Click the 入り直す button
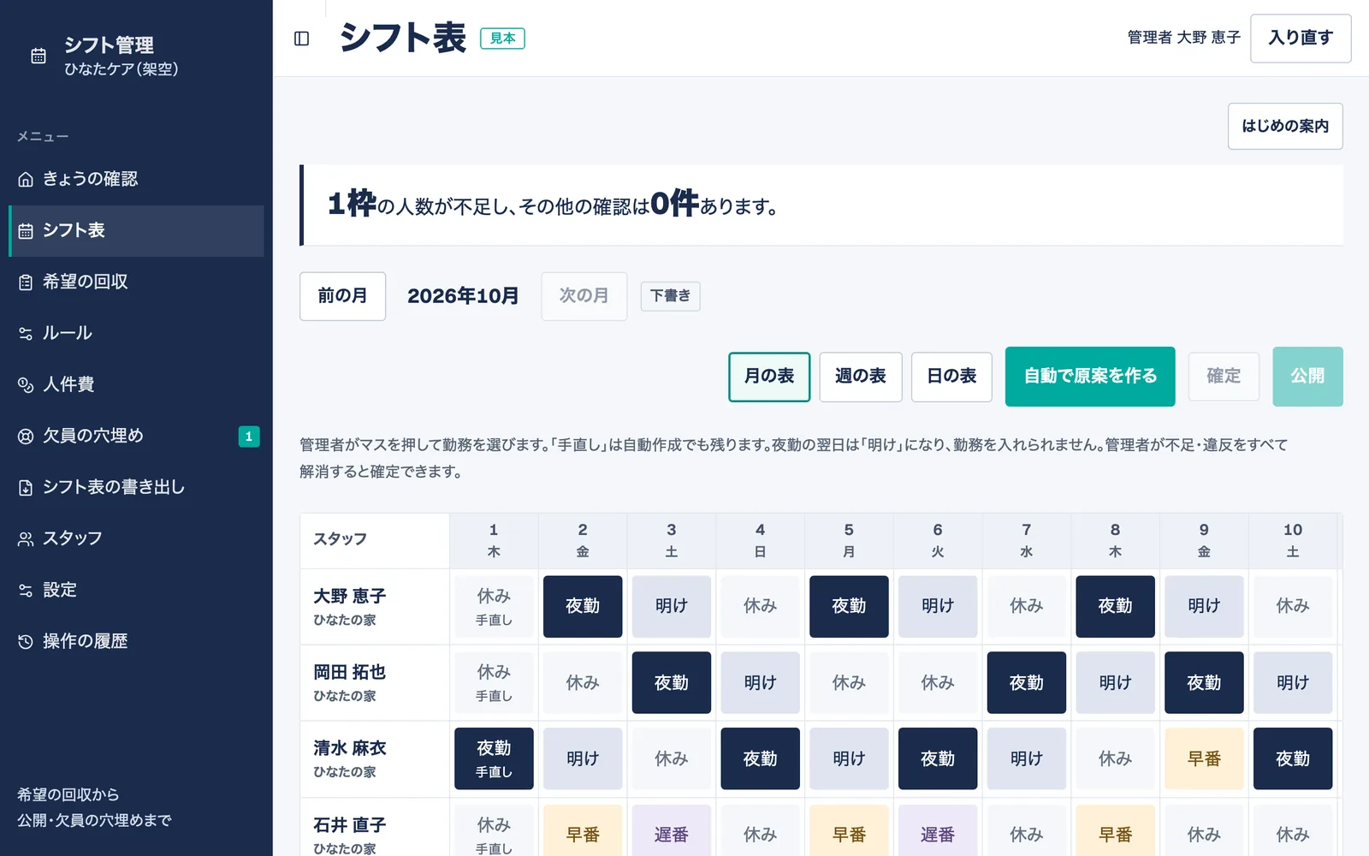 click(1301, 39)
